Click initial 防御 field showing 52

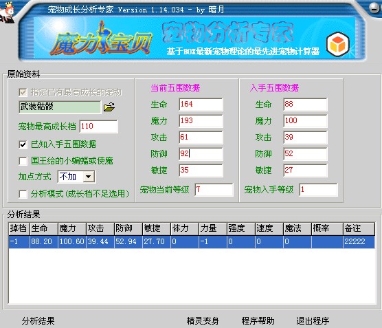tap(305, 153)
